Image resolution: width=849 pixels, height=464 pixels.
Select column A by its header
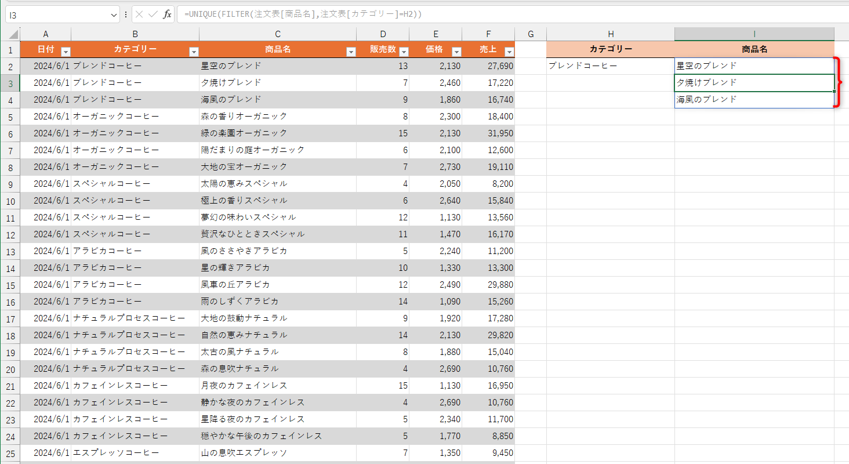[46, 34]
